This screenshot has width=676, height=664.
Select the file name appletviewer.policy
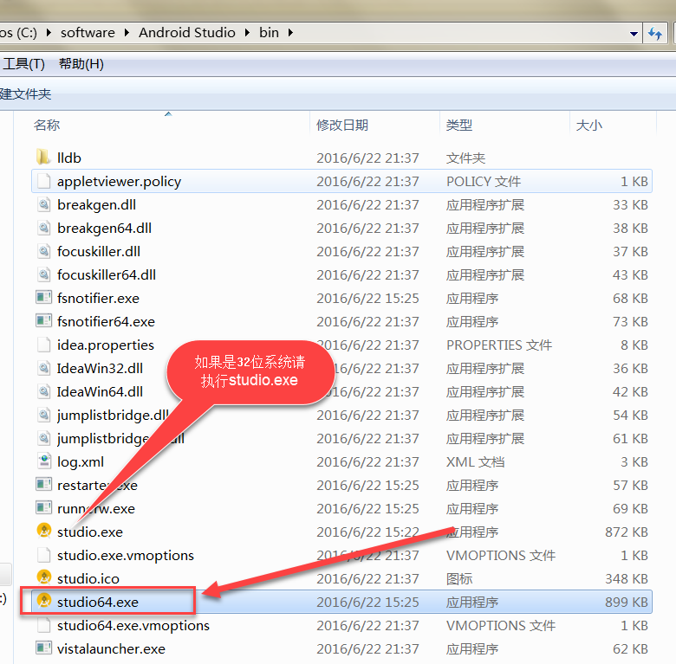[x=119, y=182]
